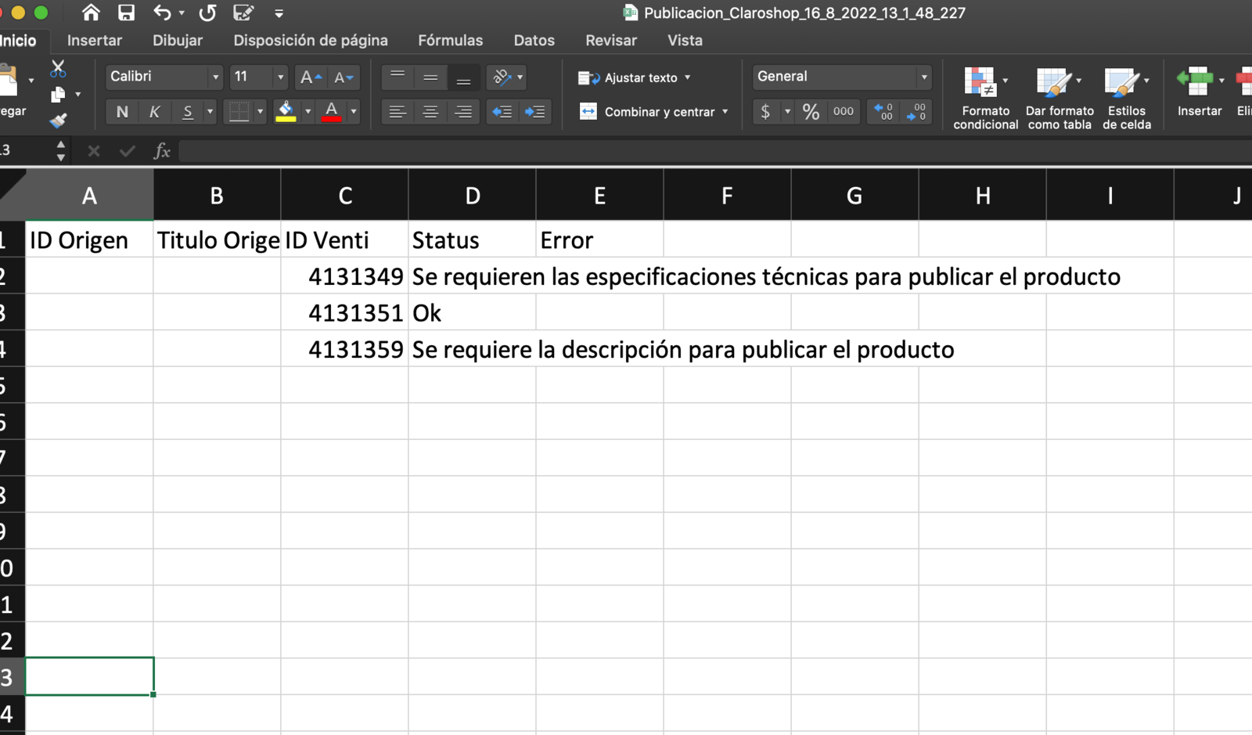Expand fill color dropdown arrow

point(308,112)
